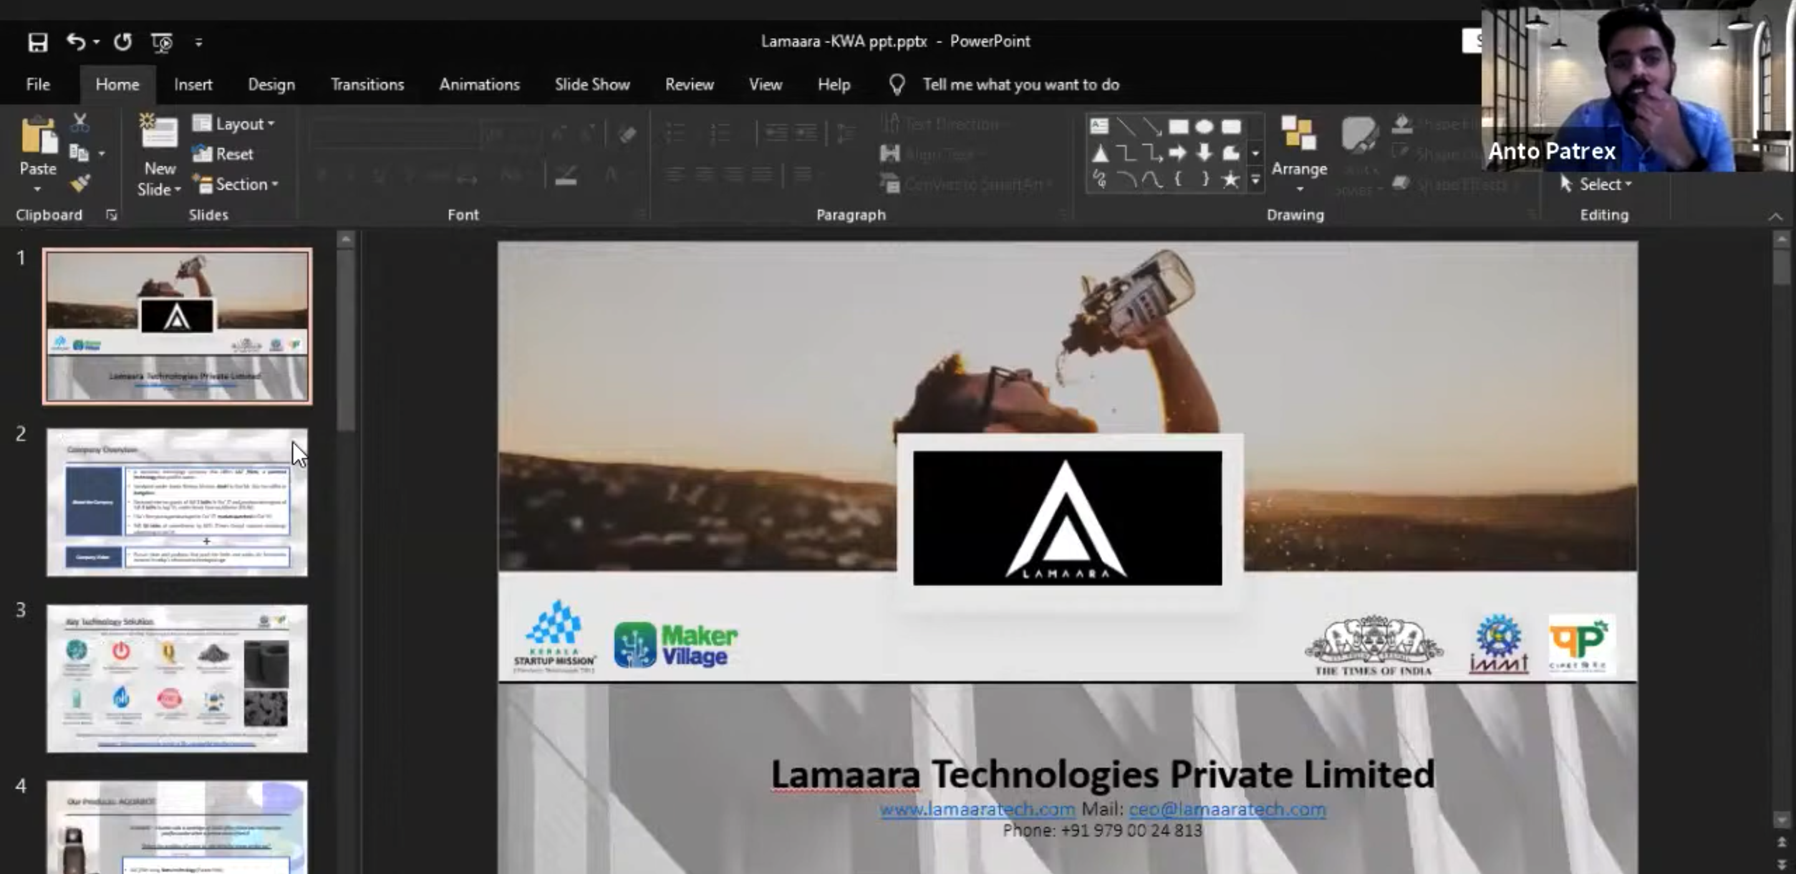The height and width of the screenshot is (874, 1796).
Task: Click the ceo@lamaaratech.com email link
Action: pyautogui.click(x=1227, y=809)
